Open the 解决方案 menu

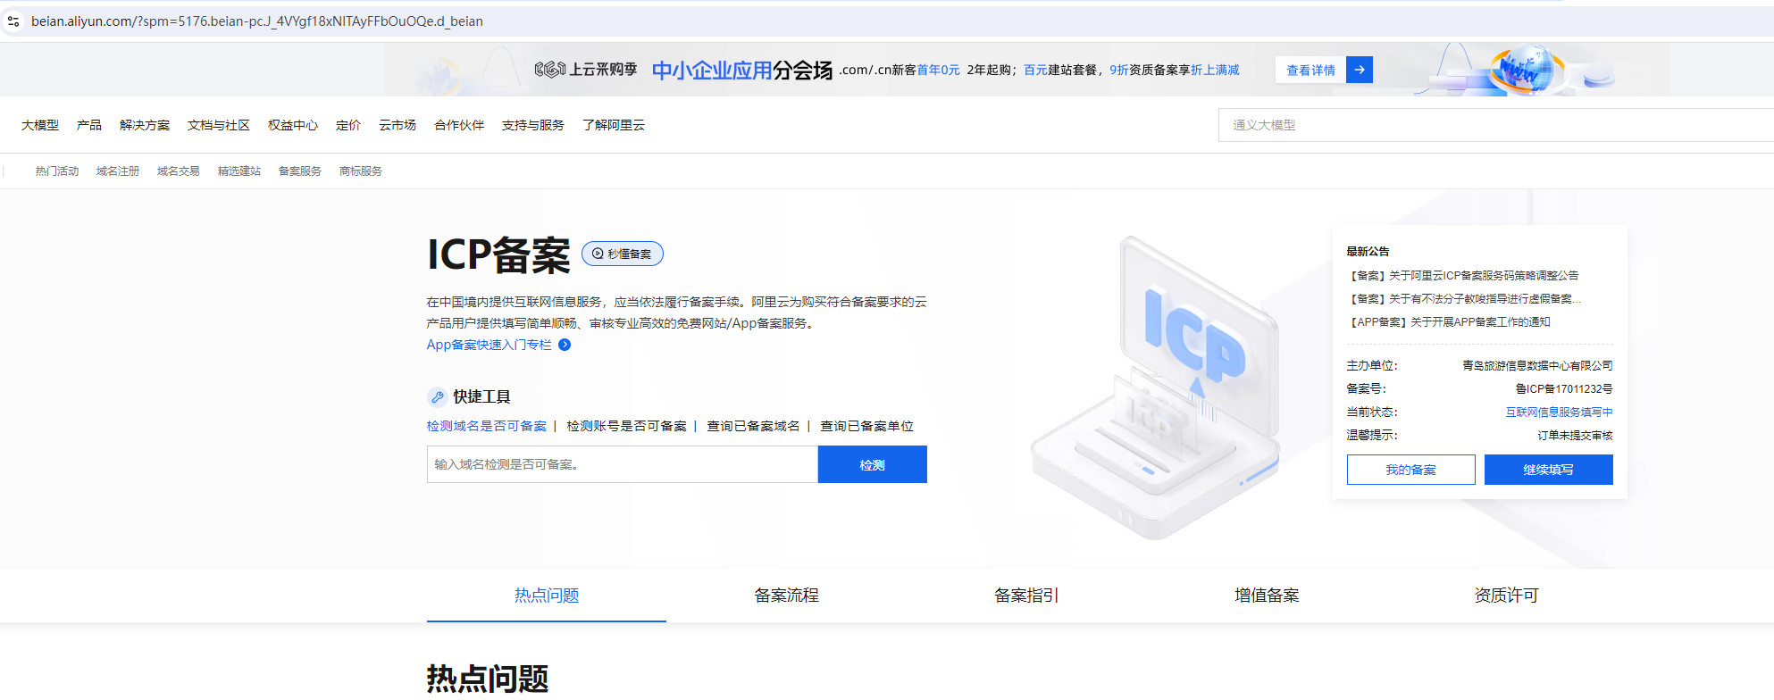pyautogui.click(x=145, y=125)
